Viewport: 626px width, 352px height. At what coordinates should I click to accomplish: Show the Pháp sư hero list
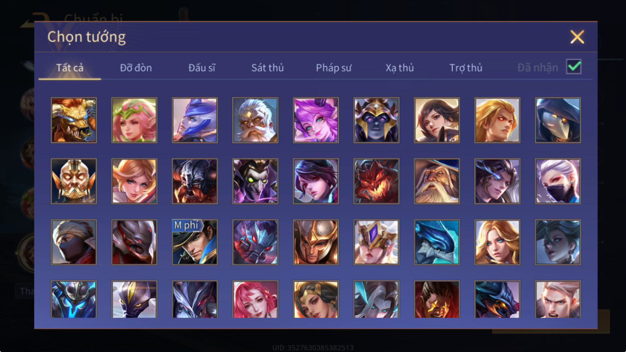click(333, 68)
